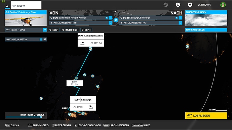Click the EGPF map label
The width and height of the screenshot is (232, 130).
pos(65,108)
